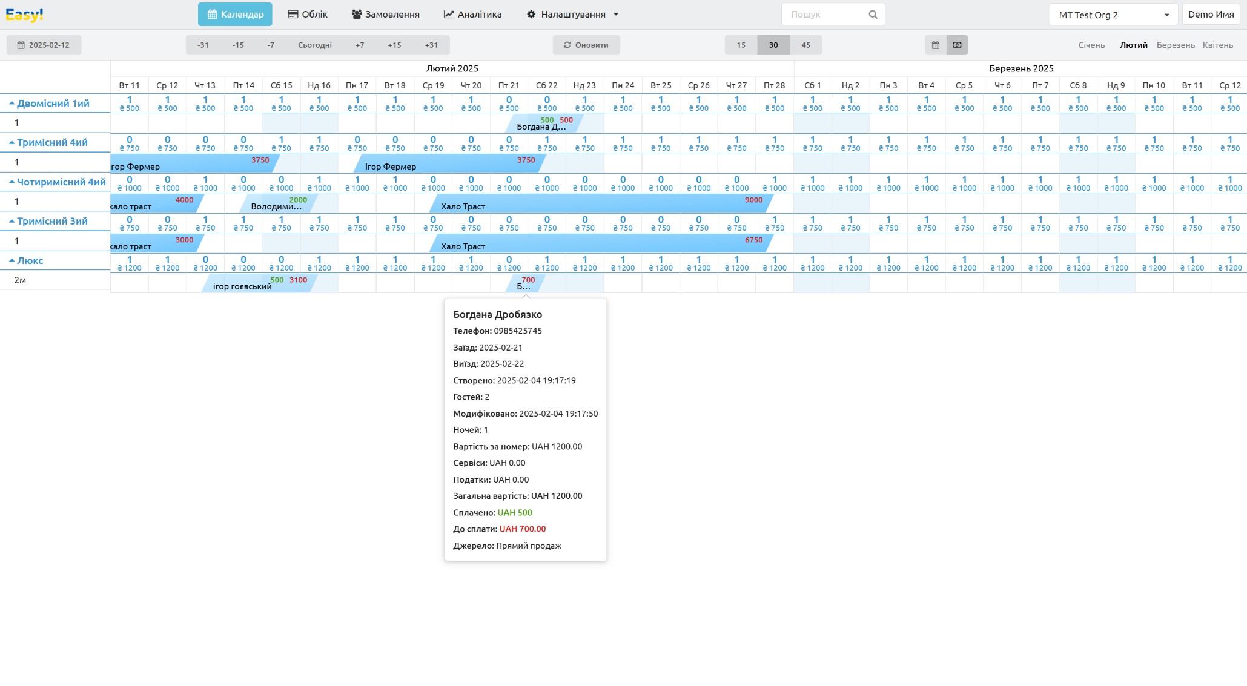Collapse the Двомісний 1ий room group
Viewport: 1247px width, 686px height.
tap(50, 104)
